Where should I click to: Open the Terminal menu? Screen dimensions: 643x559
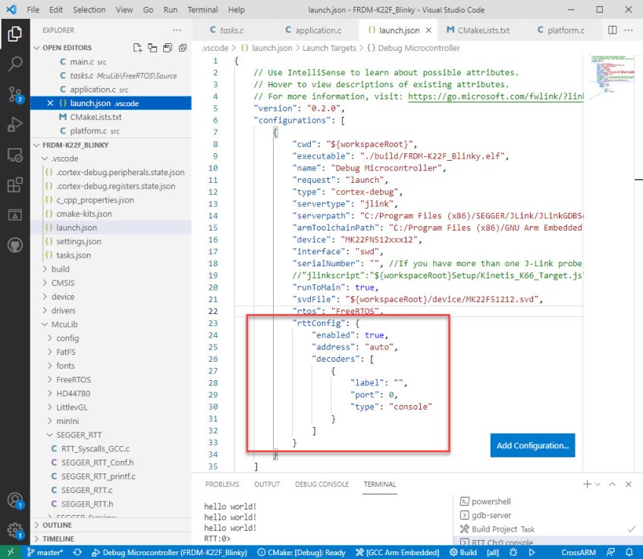202,10
